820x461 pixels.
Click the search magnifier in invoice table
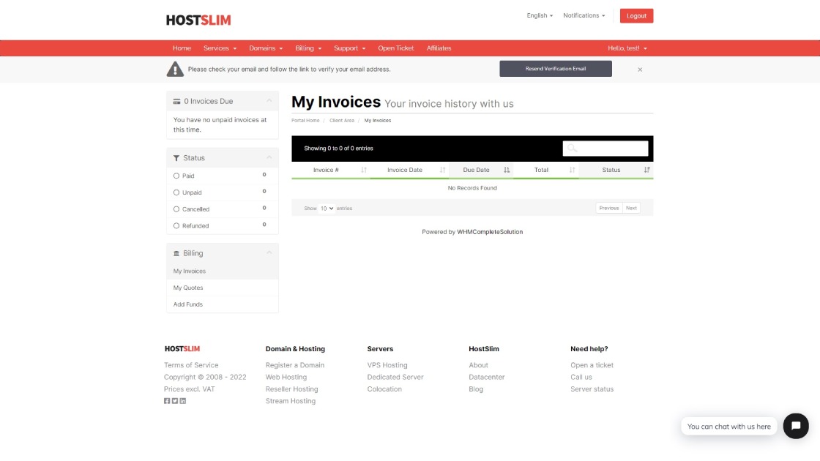coord(571,148)
